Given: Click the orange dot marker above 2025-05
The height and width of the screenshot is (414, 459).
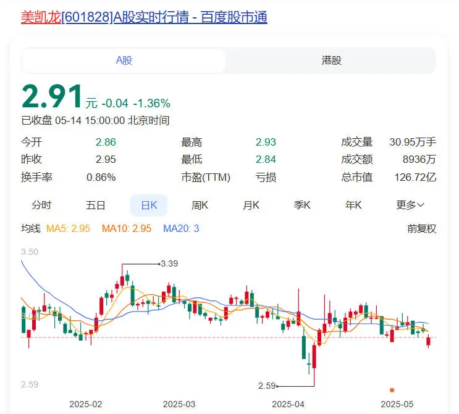Looking at the screenshot, I should [x=392, y=390].
